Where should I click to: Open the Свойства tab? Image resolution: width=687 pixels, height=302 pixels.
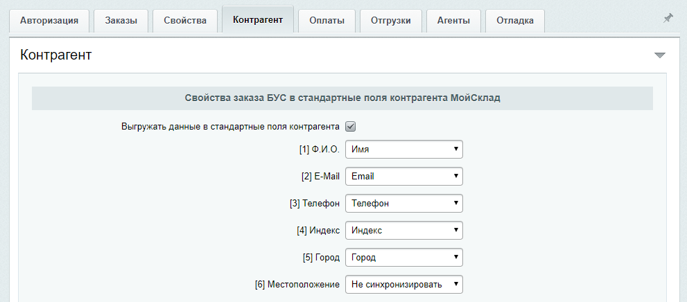(185, 21)
